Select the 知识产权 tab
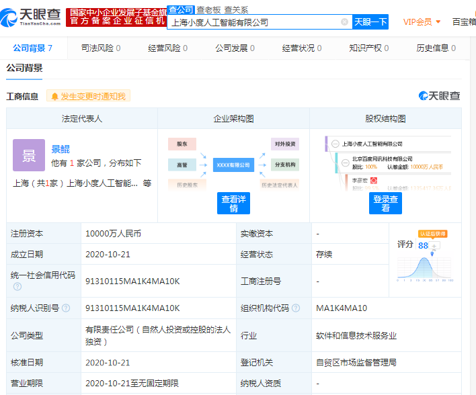This screenshot has height=395, width=476. coord(369,48)
